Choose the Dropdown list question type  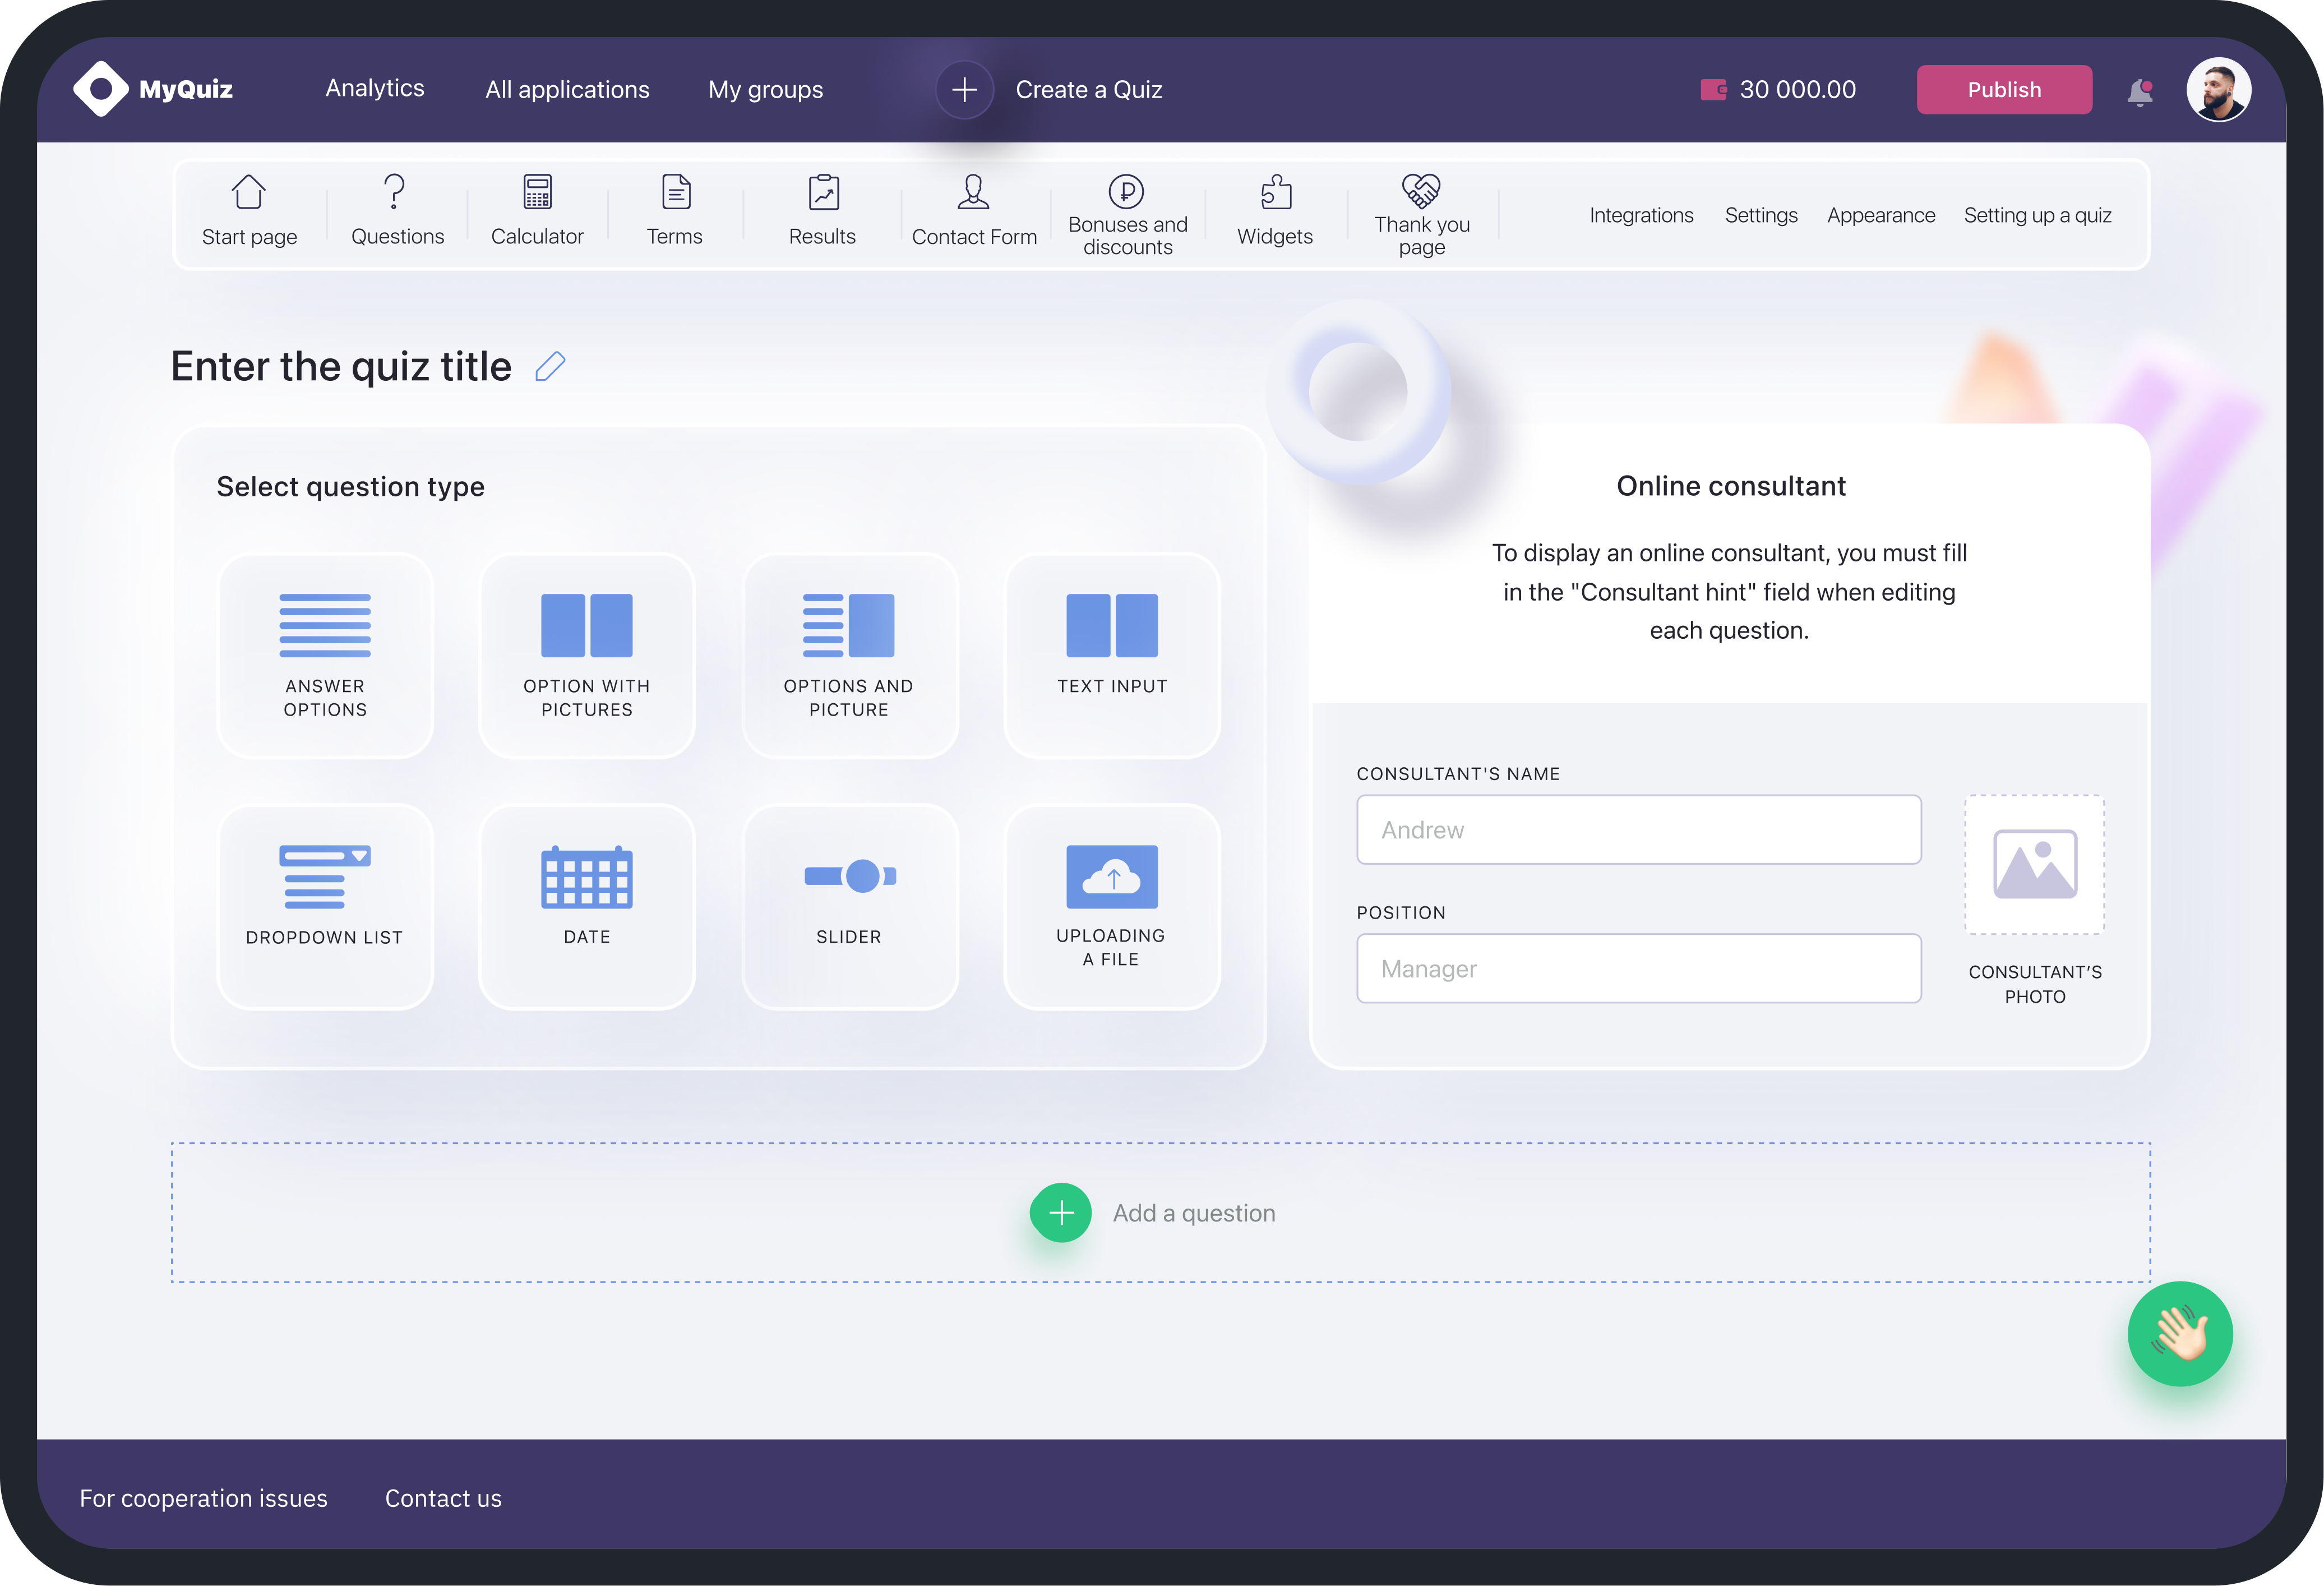[x=325, y=906]
